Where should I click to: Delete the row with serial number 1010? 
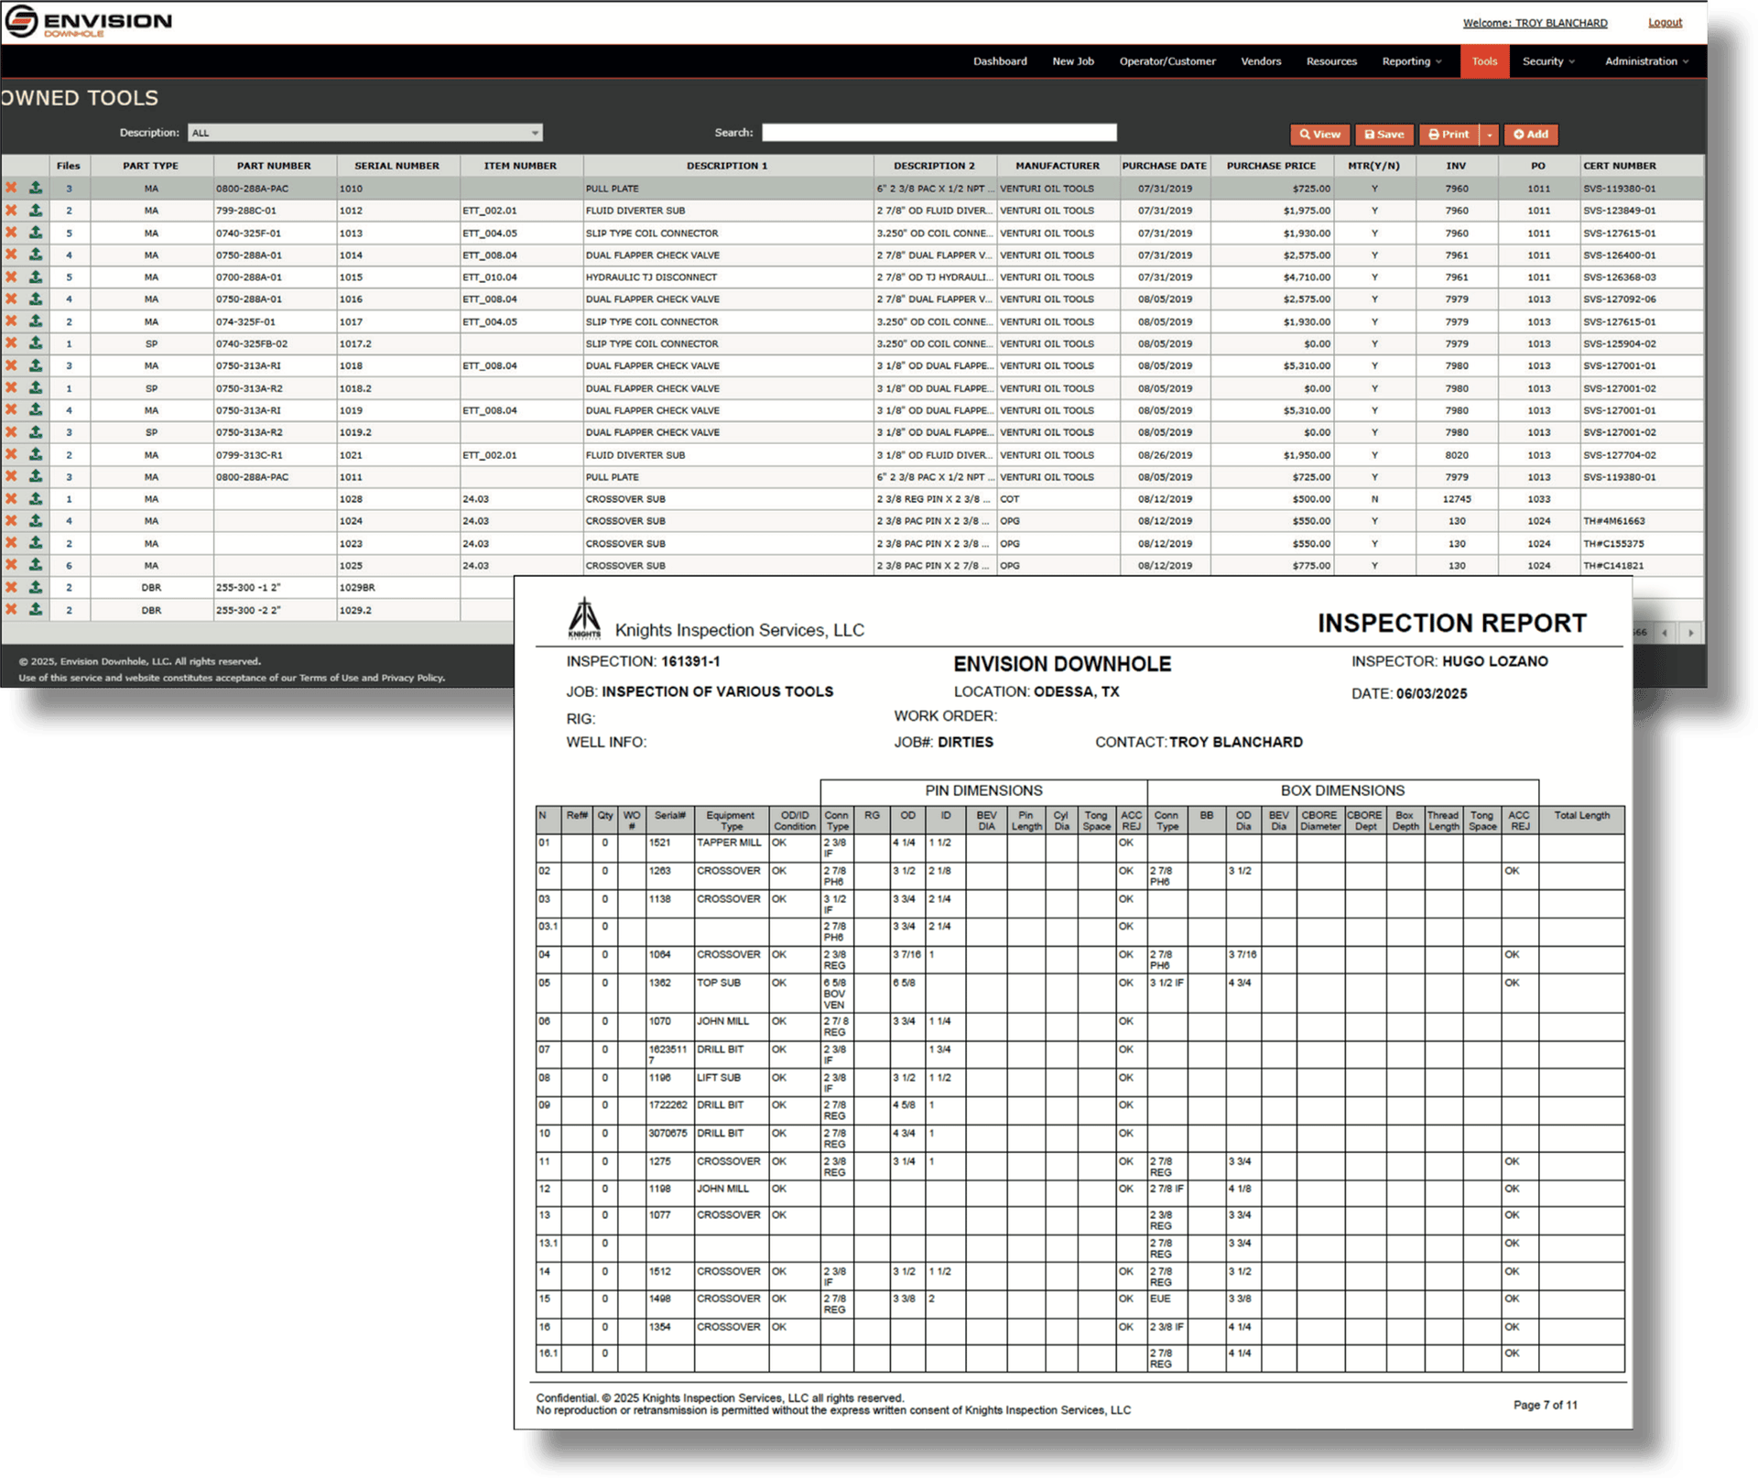point(11,188)
